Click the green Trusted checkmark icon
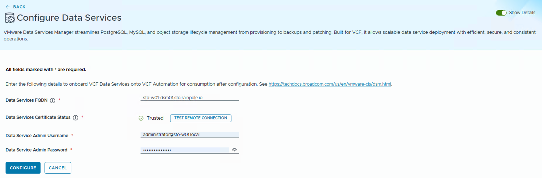 pos(141,118)
